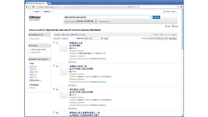
Task: Open Advanced Search link
Action: (x=104, y=21)
